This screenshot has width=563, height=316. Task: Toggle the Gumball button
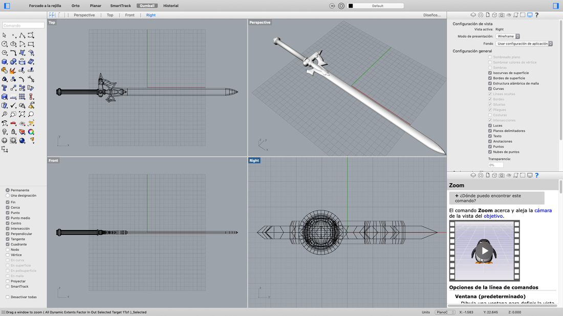147,6
